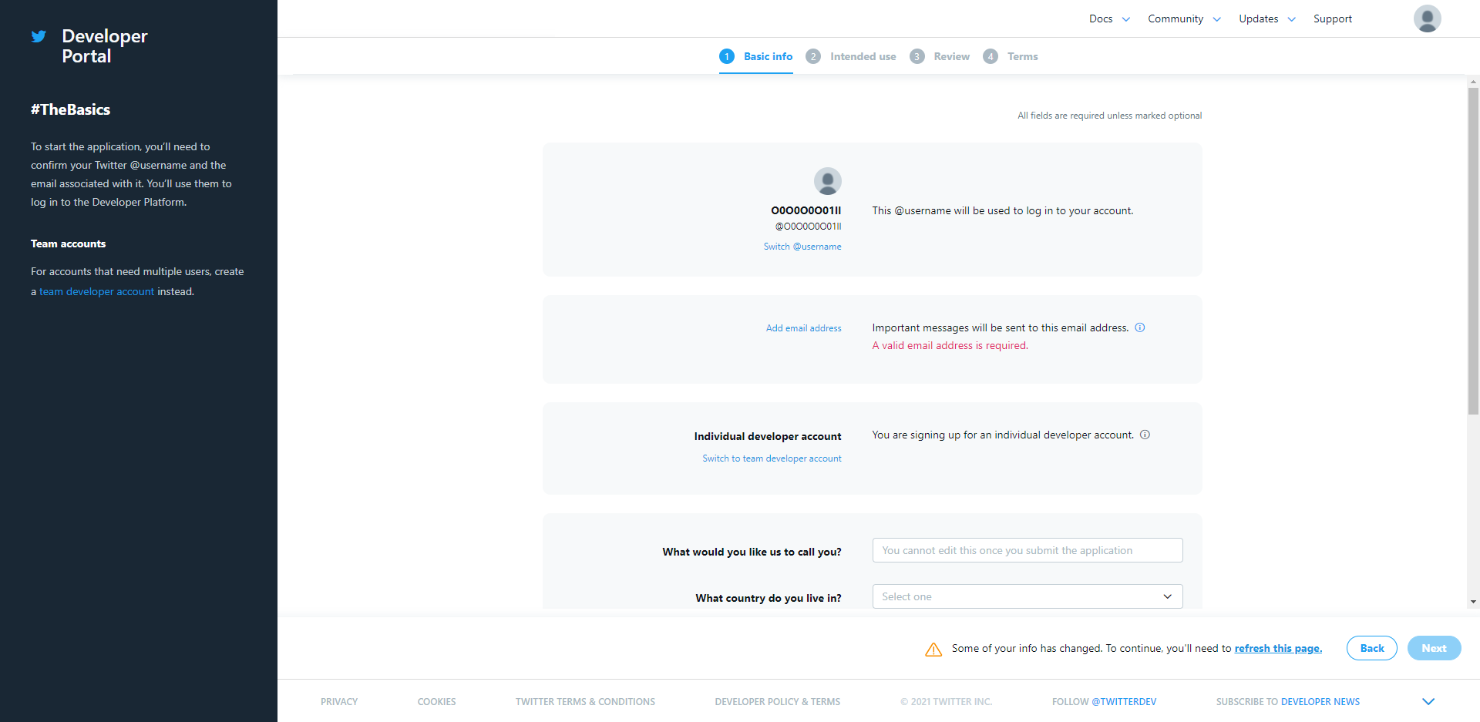
Task: Click the profile picture above 000000001ll
Action: pos(827,181)
